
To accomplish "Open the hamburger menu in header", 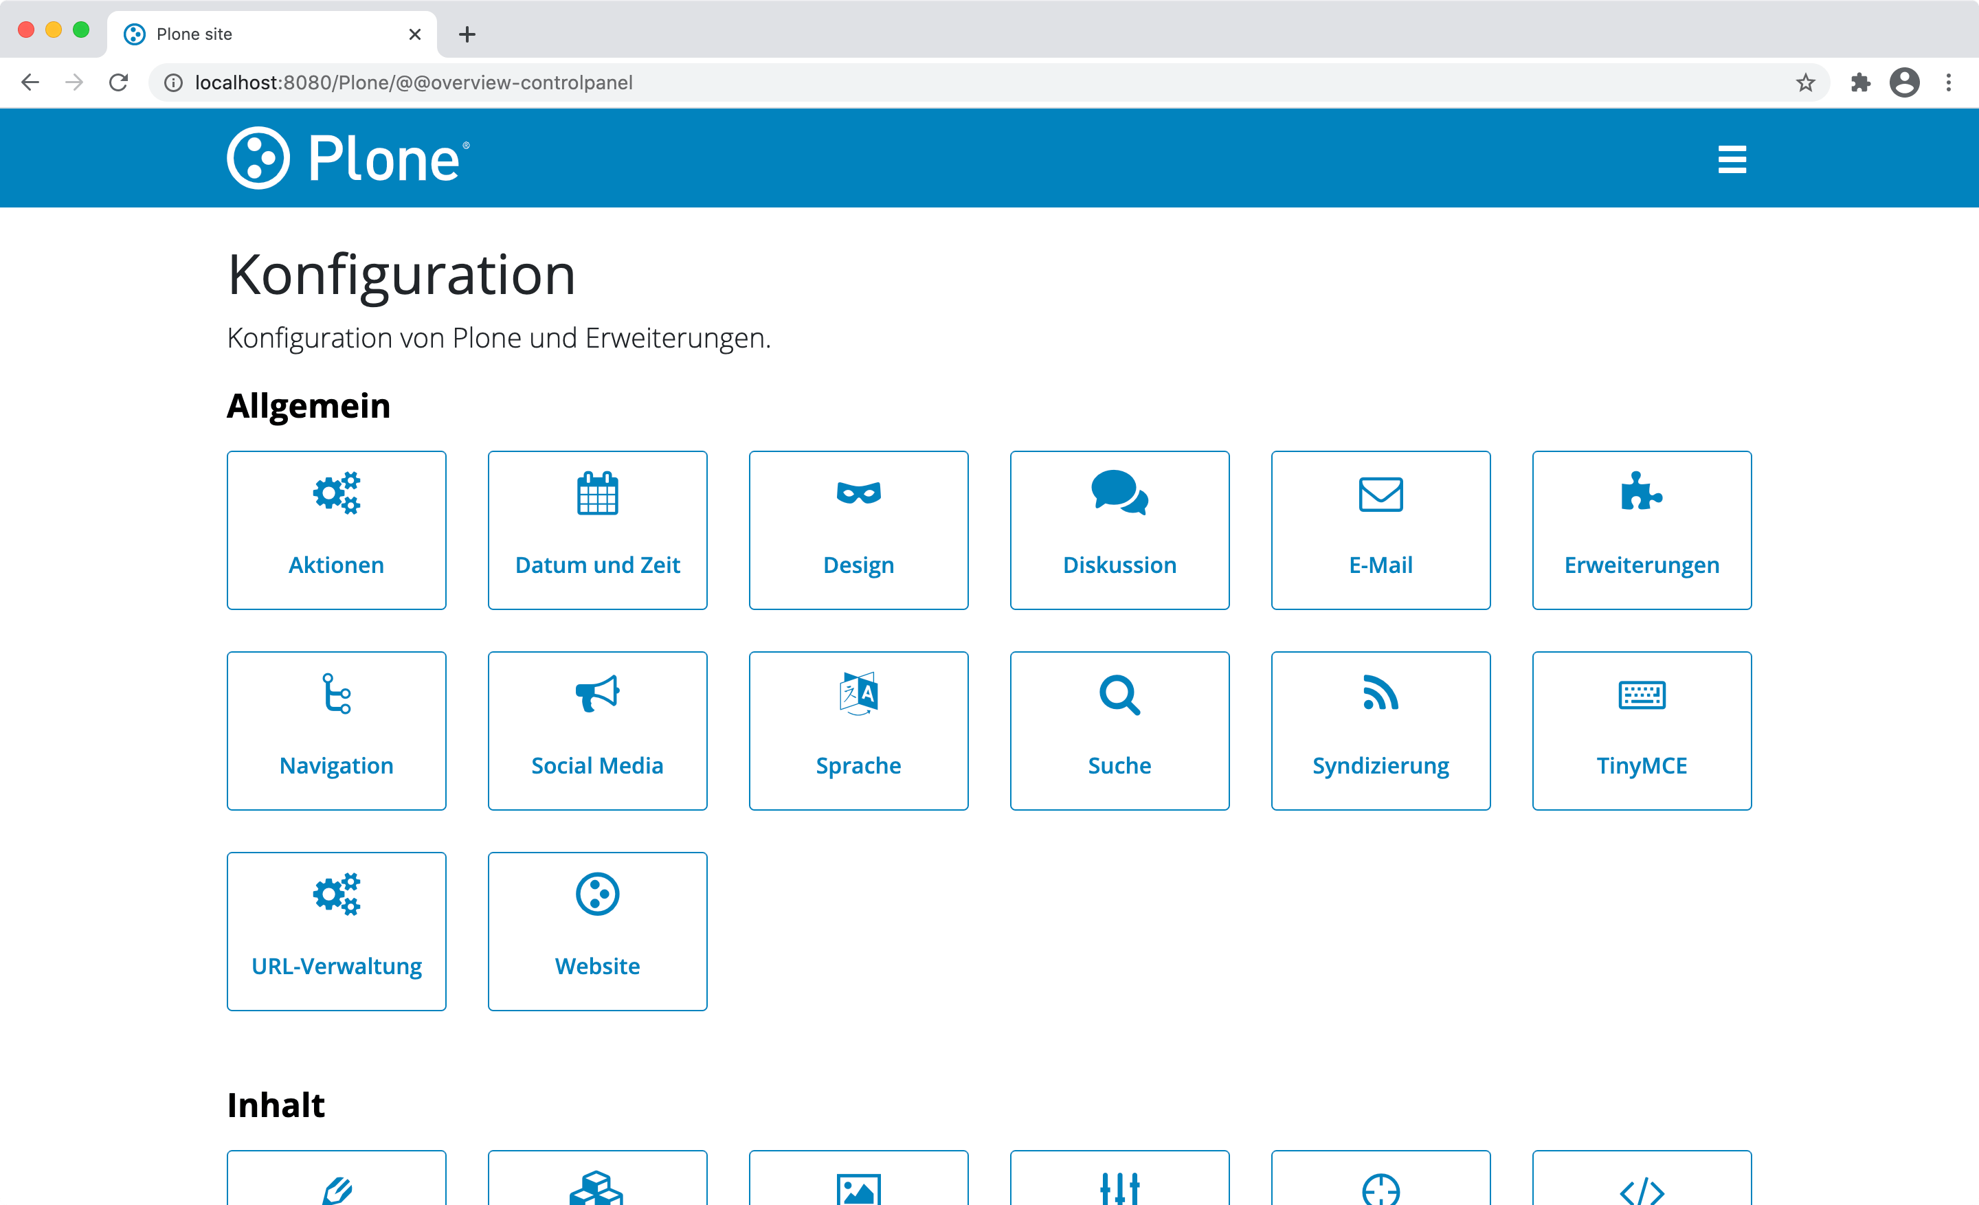I will 1732,159.
